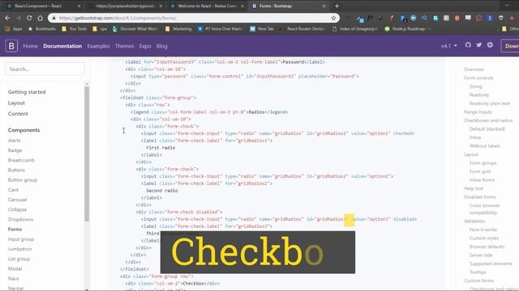
Task: Jump to Overview in page contents
Action: click(x=474, y=70)
